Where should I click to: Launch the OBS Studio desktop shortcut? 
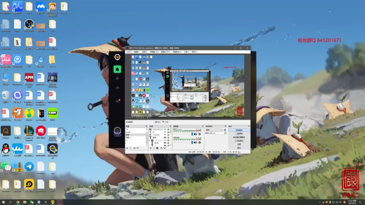coord(29,25)
